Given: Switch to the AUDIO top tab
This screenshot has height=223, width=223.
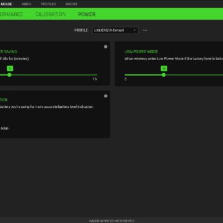Looking at the screenshot, I should 27,4.
